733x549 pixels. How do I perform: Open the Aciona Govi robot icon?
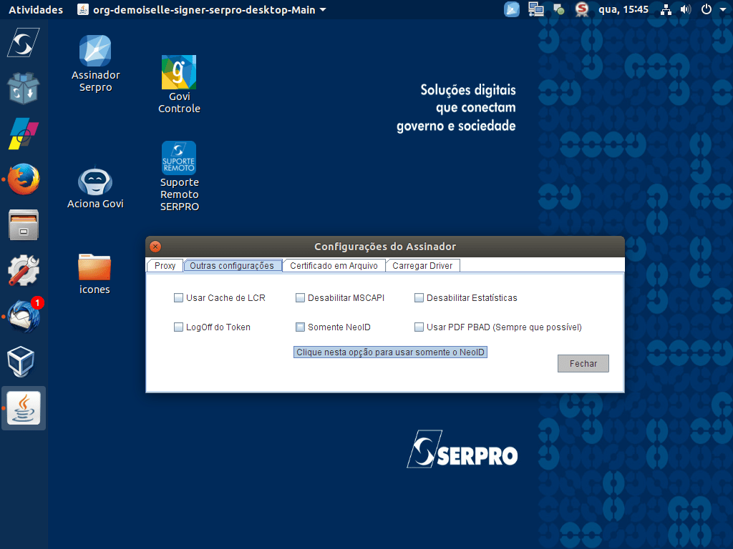(95, 188)
